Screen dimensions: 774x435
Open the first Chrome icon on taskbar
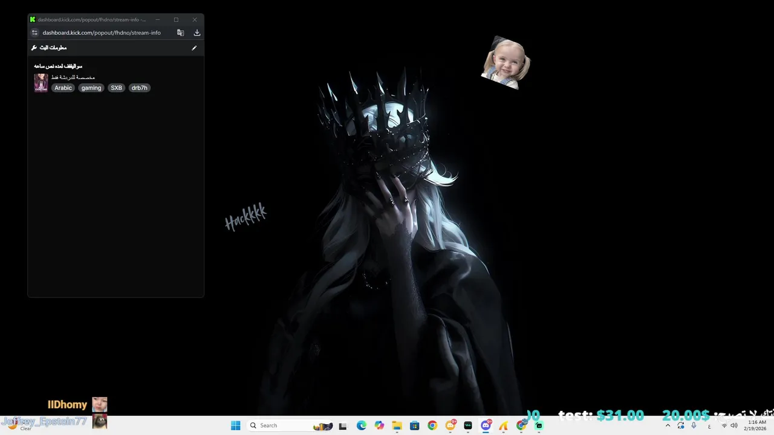pos(432,425)
